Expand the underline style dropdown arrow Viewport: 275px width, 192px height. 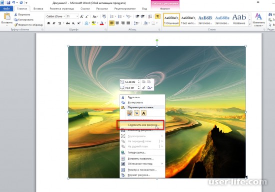point(63,23)
